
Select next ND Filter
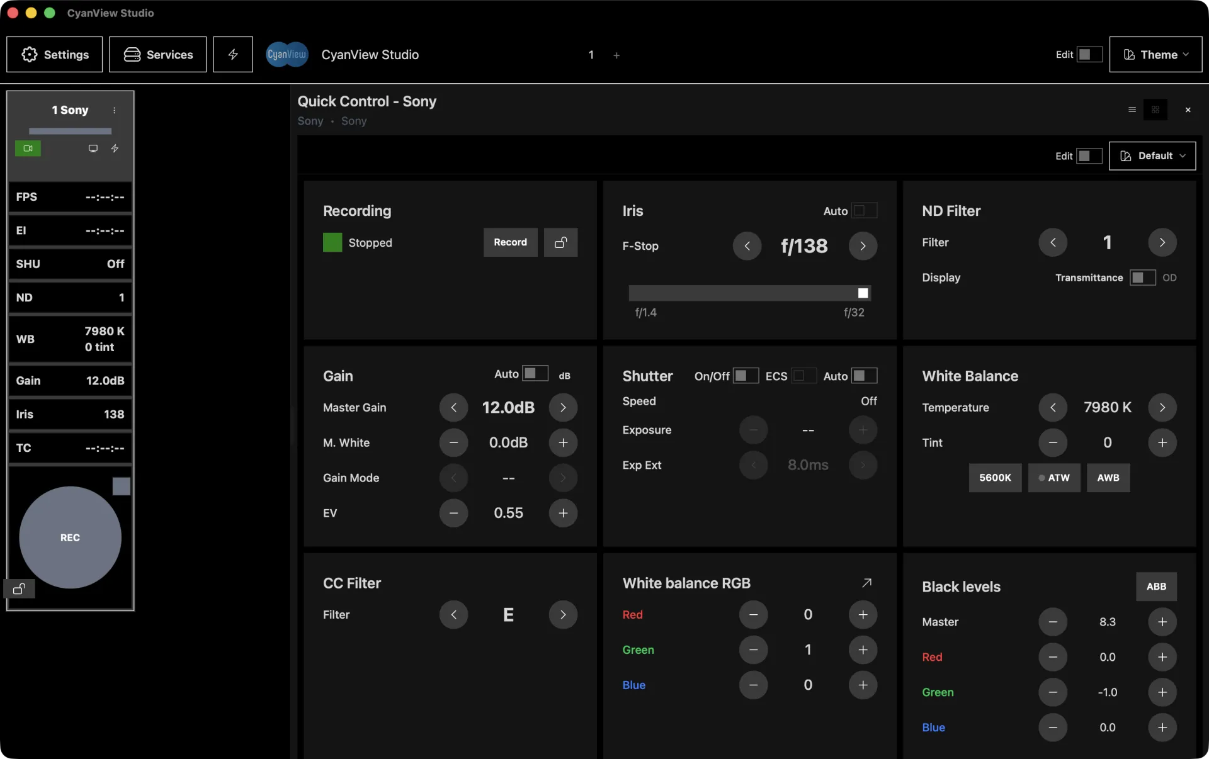coord(1162,242)
